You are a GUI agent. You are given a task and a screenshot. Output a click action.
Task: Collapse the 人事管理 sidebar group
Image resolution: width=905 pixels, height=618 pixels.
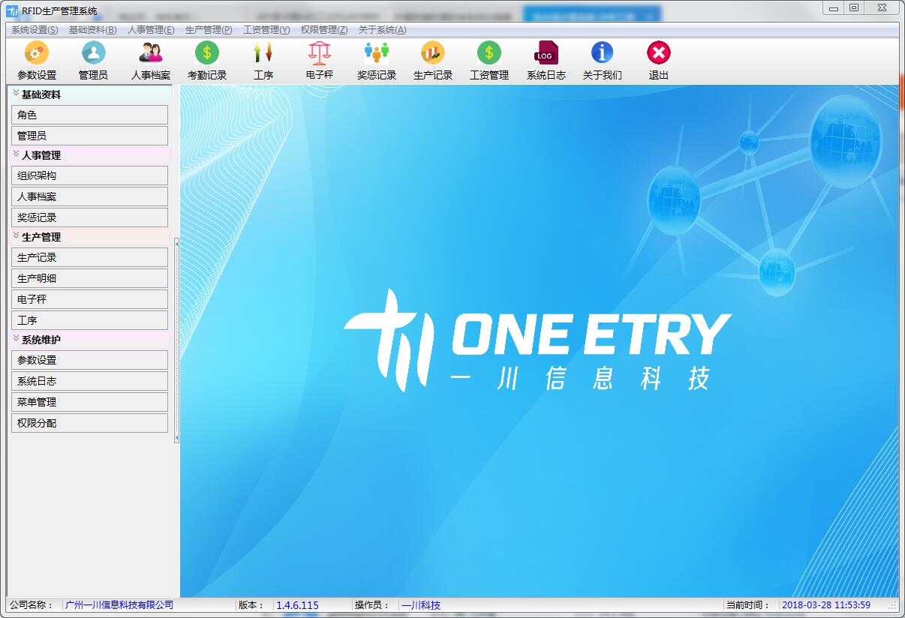click(x=16, y=154)
